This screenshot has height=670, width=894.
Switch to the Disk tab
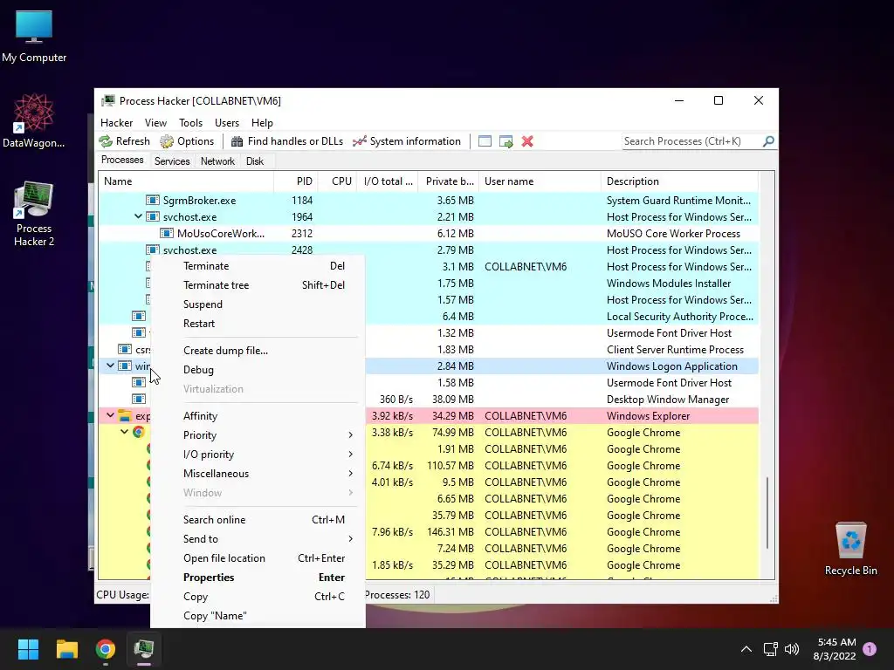click(x=255, y=161)
